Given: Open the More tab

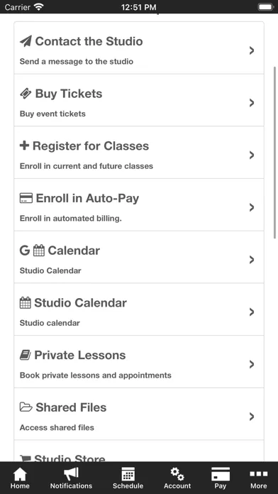Looking at the screenshot, I should (x=258, y=478).
